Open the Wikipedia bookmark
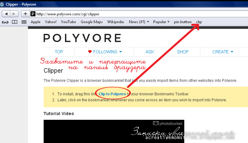The image size is (248, 143). click(x=116, y=22)
